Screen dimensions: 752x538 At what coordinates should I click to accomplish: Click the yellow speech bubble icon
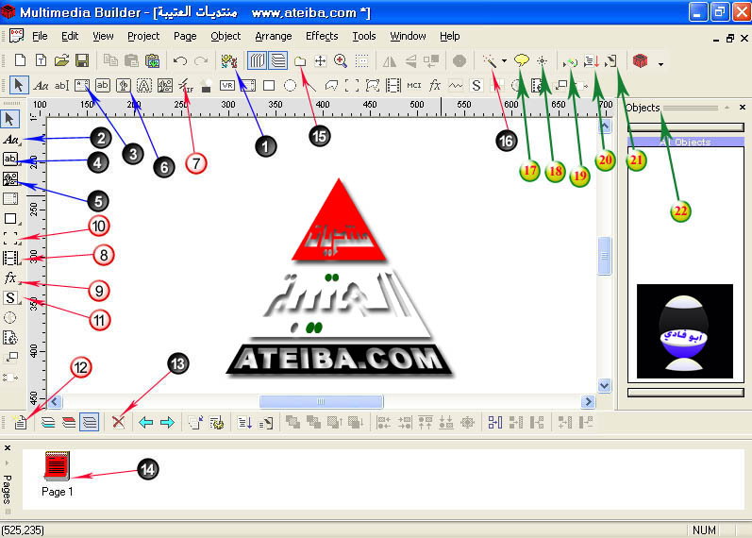click(522, 60)
